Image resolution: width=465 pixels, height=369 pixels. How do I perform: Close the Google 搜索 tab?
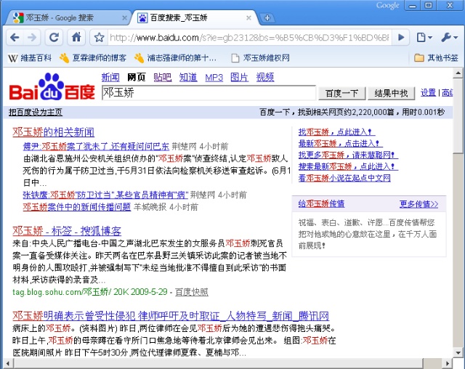point(124,18)
